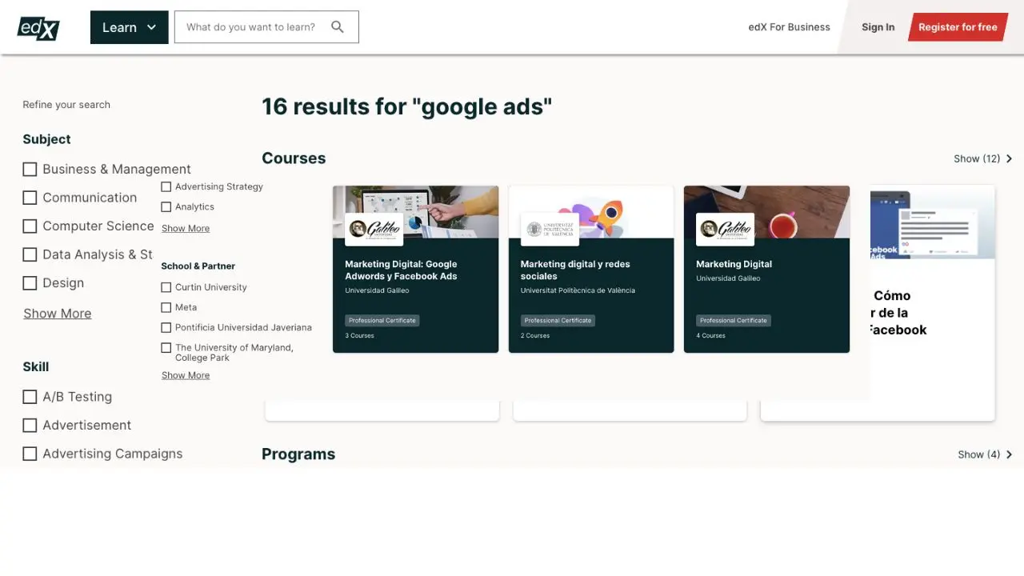Tick the Data Analysis subject checkbox

pyautogui.click(x=30, y=254)
